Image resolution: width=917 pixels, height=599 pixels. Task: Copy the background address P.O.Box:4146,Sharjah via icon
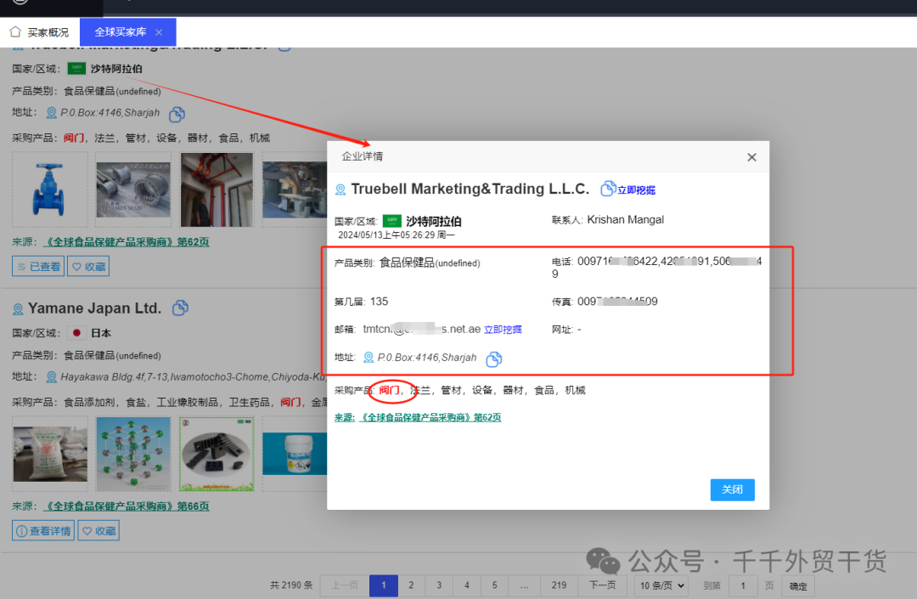pos(177,114)
